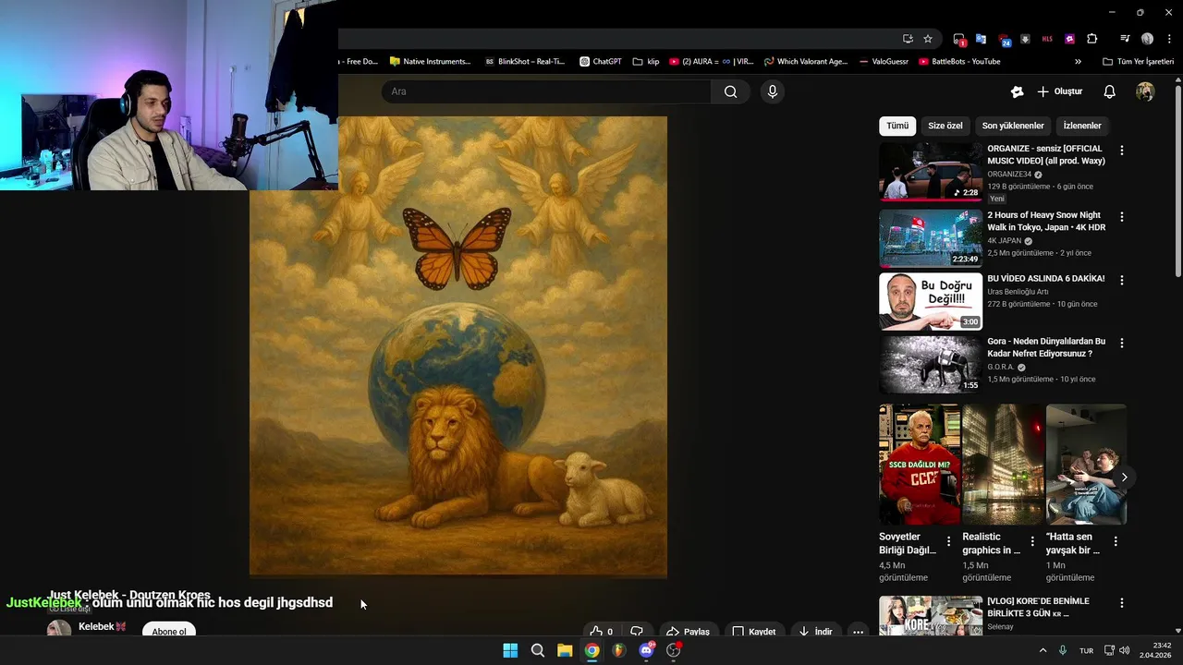Open File Explorer from the taskbar
Screen dimensions: 1183x665
pyautogui.click(x=565, y=650)
